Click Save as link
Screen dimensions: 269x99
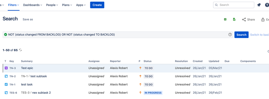[x=28, y=20]
